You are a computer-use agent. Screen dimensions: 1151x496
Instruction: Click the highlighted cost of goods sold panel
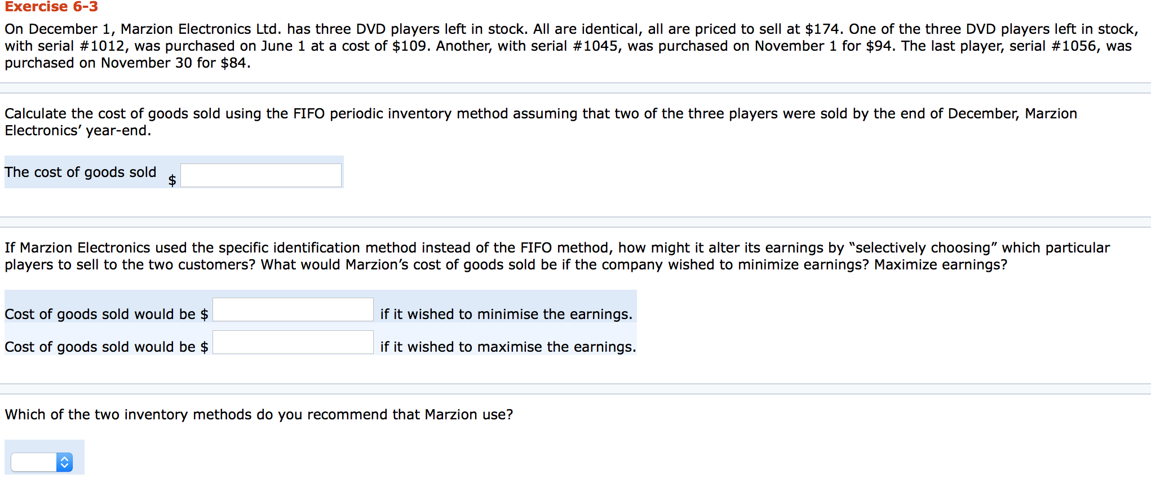[x=169, y=172]
